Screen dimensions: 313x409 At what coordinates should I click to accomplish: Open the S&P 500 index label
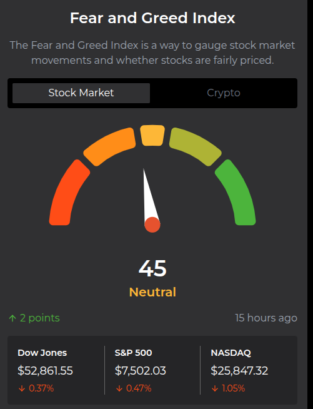133,353
